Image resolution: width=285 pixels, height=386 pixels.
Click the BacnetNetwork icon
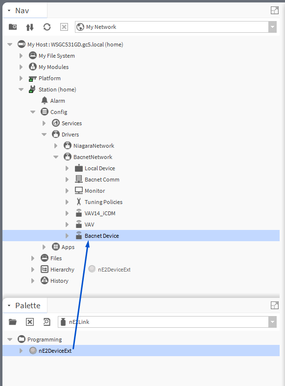pyautogui.click(x=68, y=157)
